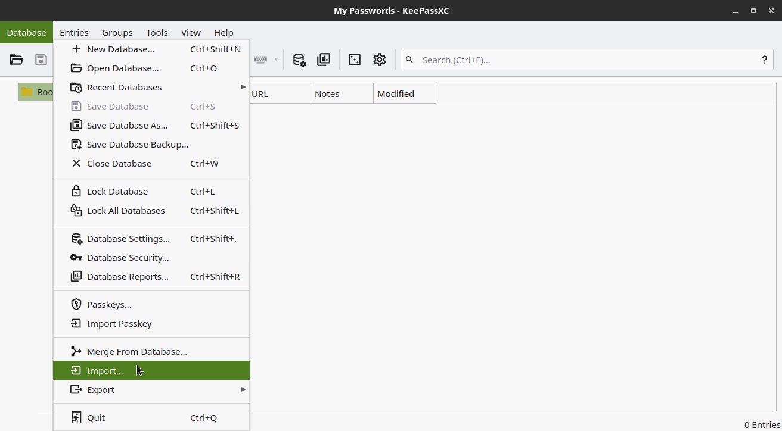Select the highlighted Import... menu entry
Viewport: 782px width, 431px height.
tap(151, 370)
